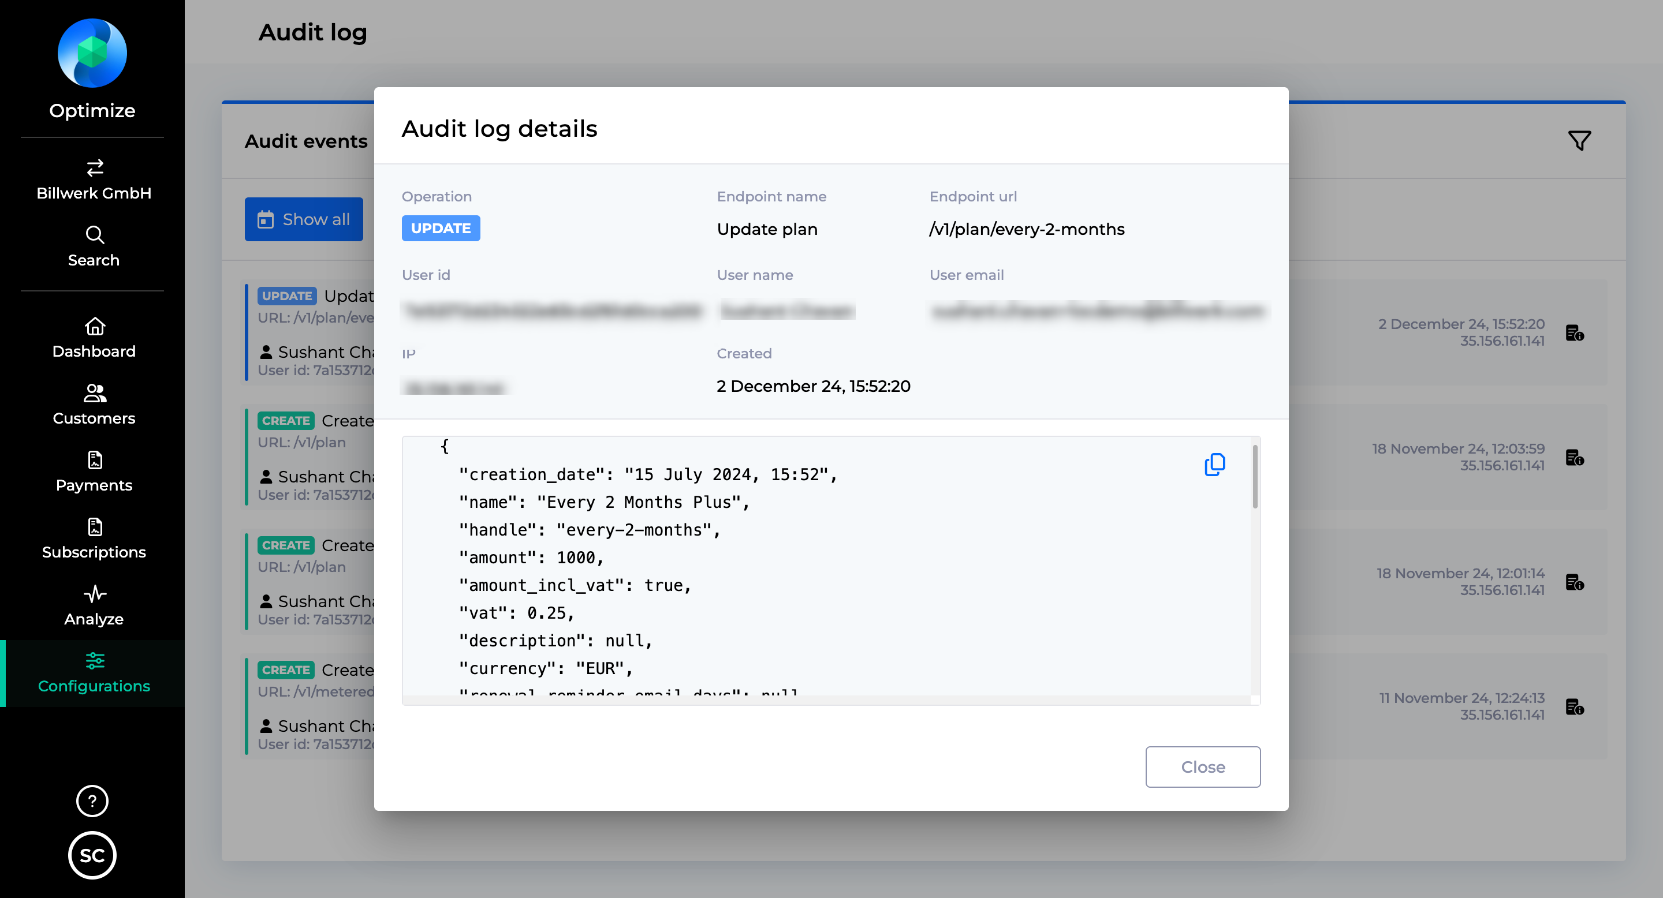This screenshot has height=898, width=1663.
Task: Click the audit log detail icon for UPDATE entry
Action: (1575, 331)
